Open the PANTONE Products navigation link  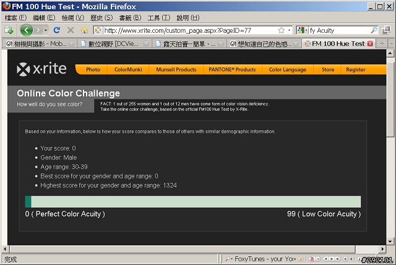(232, 70)
